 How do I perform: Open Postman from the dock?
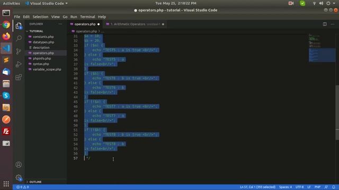pyautogui.click(x=6, y=119)
